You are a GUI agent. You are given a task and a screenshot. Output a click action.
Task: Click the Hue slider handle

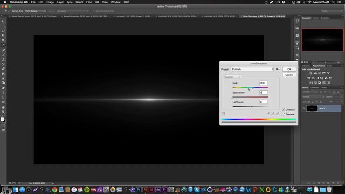pyautogui.click(x=253, y=88)
